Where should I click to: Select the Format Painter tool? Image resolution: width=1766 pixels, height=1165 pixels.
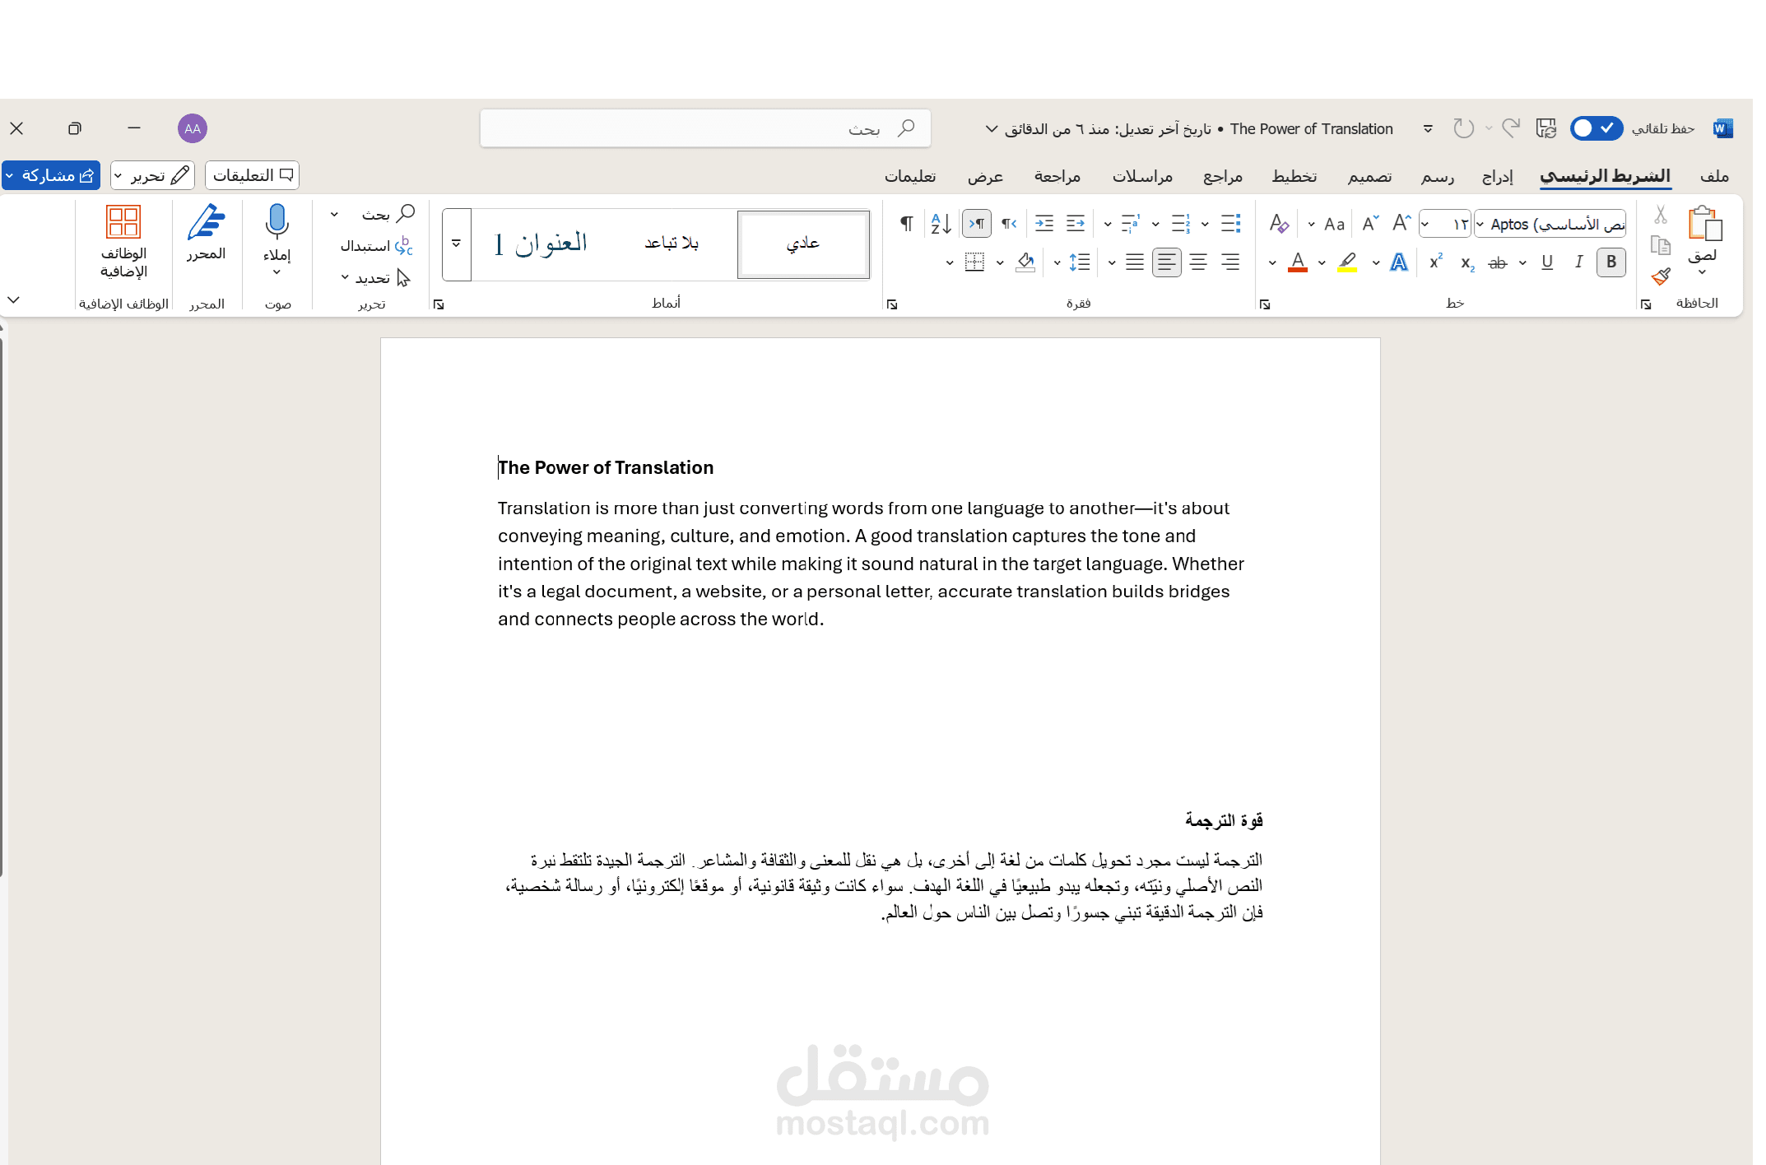coord(1661,277)
